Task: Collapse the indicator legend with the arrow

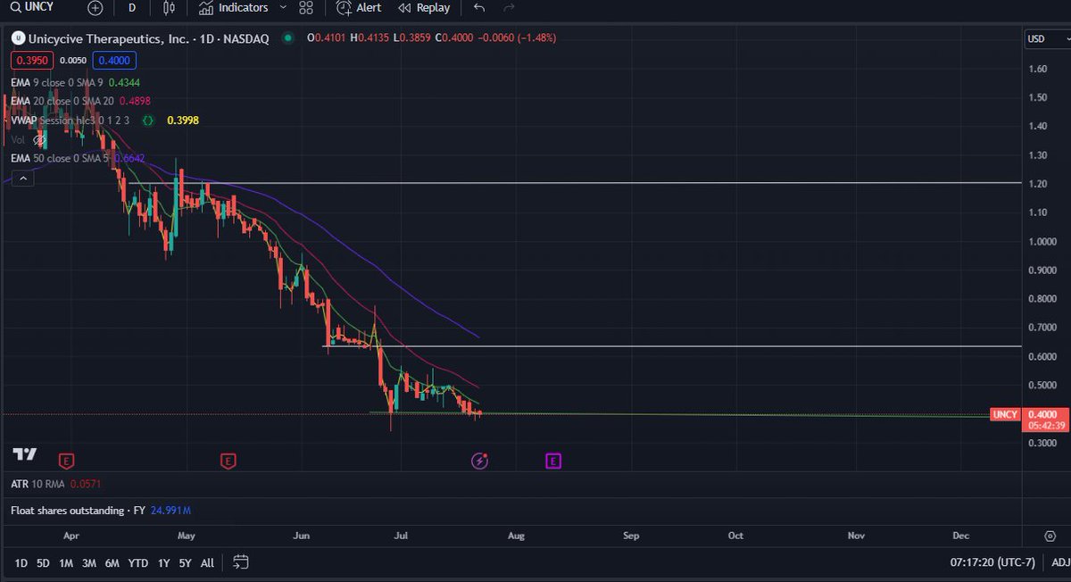Action: coord(22,178)
